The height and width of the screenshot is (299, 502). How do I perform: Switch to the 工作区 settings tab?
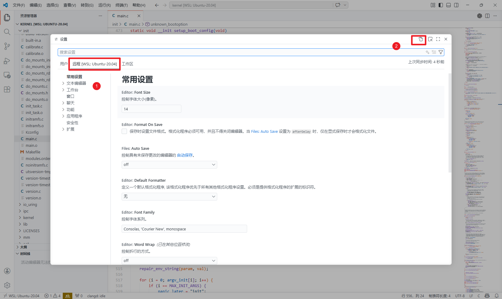(x=127, y=64)
